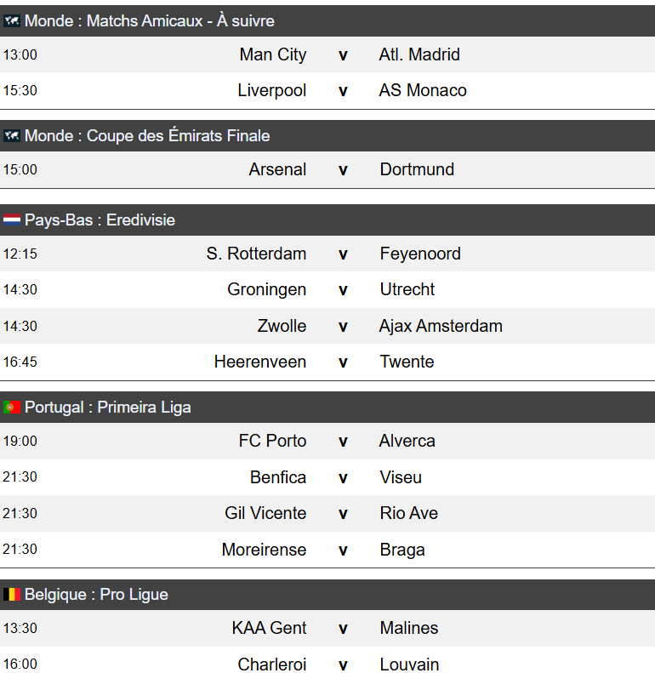This screenshot has width=655, height=673.
Task: Select the Liverpool v AS Monaco match
Action: (x=327, y=90)
